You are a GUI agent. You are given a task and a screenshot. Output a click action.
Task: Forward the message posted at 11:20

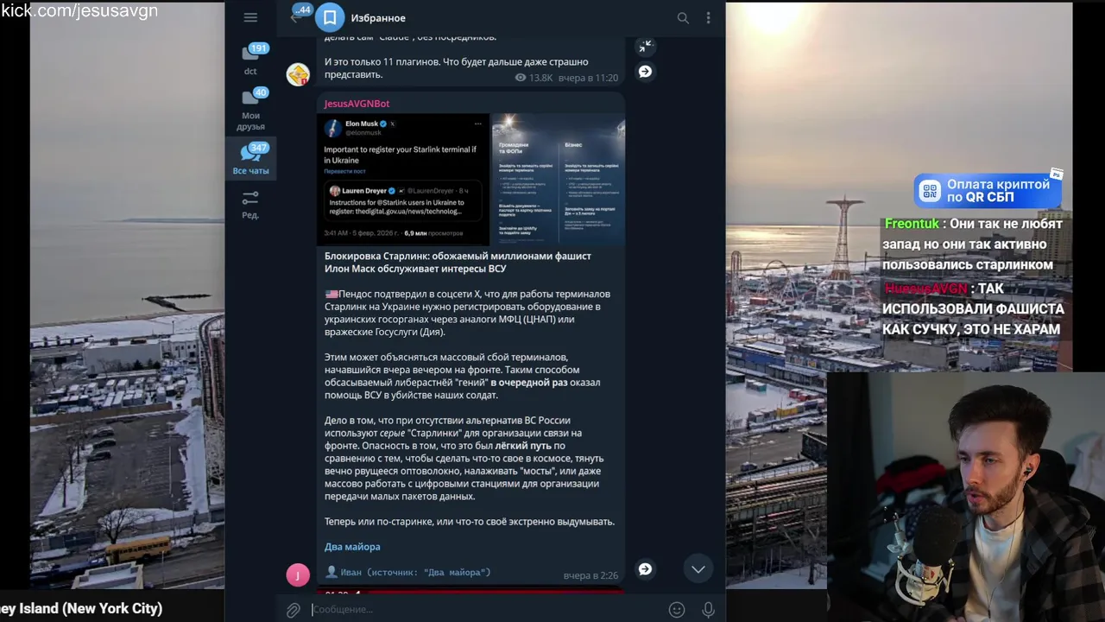click(x=645, y=72)
